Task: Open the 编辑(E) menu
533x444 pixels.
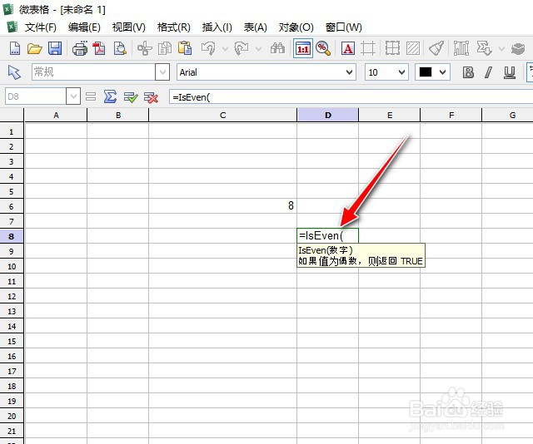Action: tap(84, 27)
